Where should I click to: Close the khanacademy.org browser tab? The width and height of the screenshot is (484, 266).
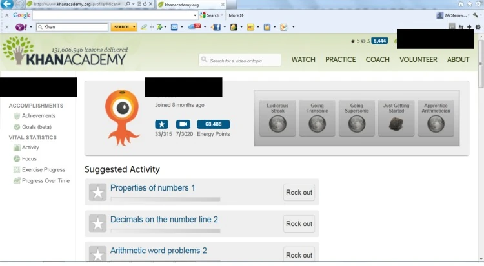click(x=223, y=5)
